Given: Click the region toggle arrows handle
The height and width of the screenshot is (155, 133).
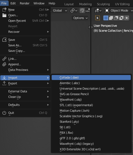Looking at the screenshot, I should point(91,27).
